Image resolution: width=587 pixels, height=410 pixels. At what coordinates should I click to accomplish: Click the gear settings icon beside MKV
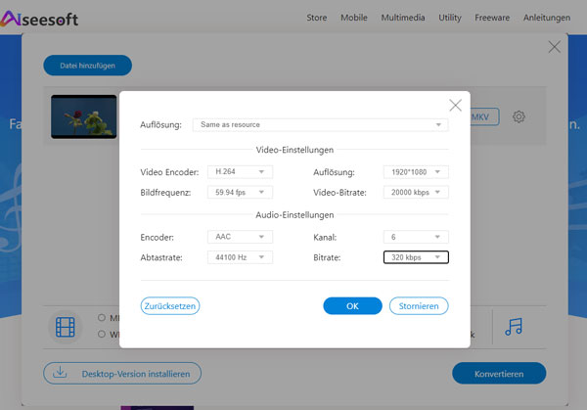point(519,117)
